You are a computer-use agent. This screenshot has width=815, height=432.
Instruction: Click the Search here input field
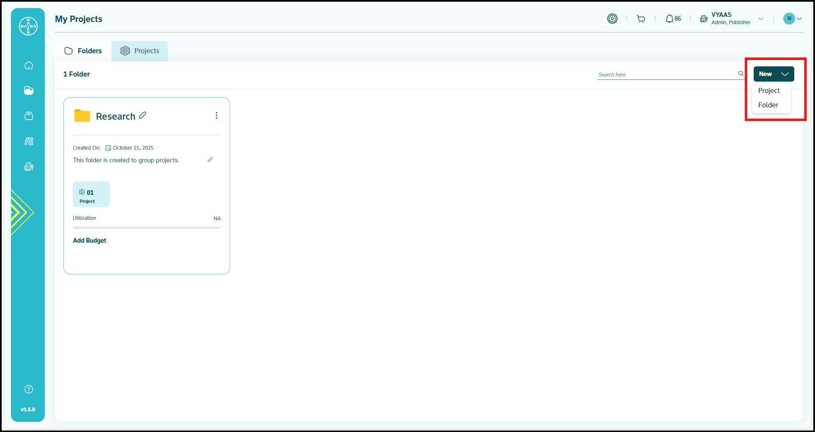coord(667,74)
